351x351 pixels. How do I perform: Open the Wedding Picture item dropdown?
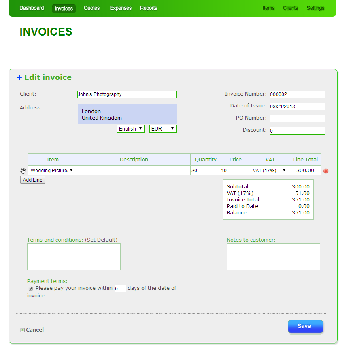pyautogui.click(x=51, y=170)
